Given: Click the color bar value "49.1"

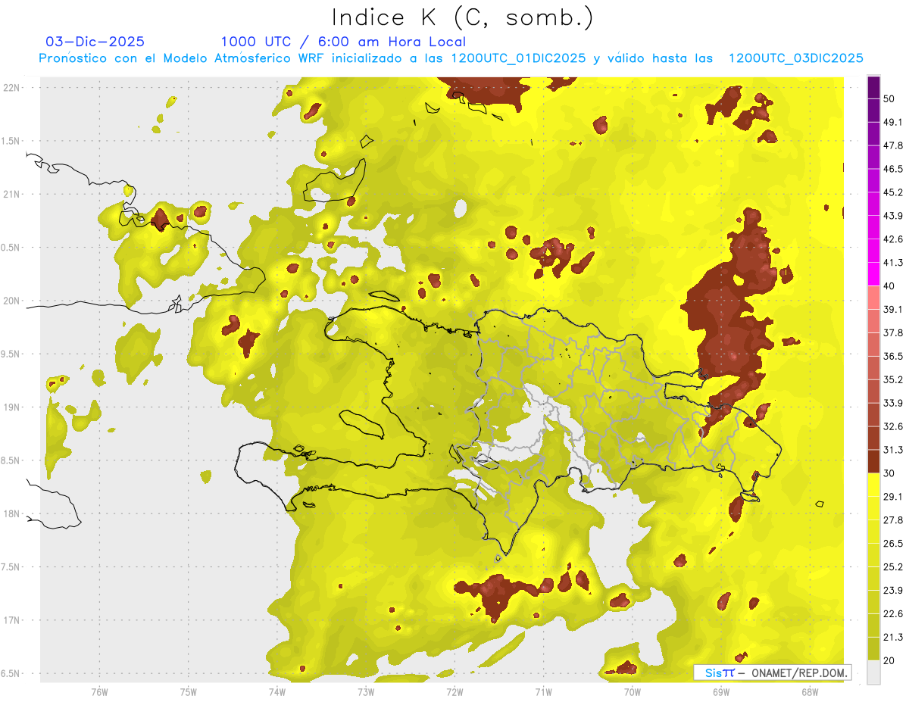Looking at the screenshot, I should 893,123.
